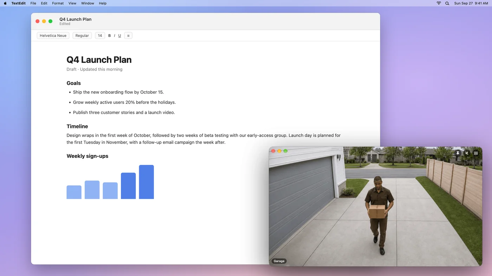Open the Format menu
This screenshot has width=492, height=276.
pyautogui.click(x=58, y=3)
